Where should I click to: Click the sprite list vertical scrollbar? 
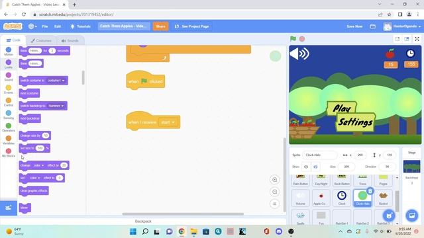coord(397,201)
